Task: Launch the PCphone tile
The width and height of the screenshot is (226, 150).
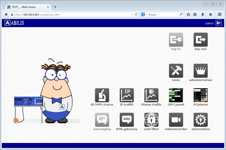Action: click(201, 95)
